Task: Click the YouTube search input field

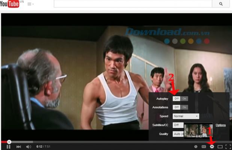Action: click(x=133, y=4)
